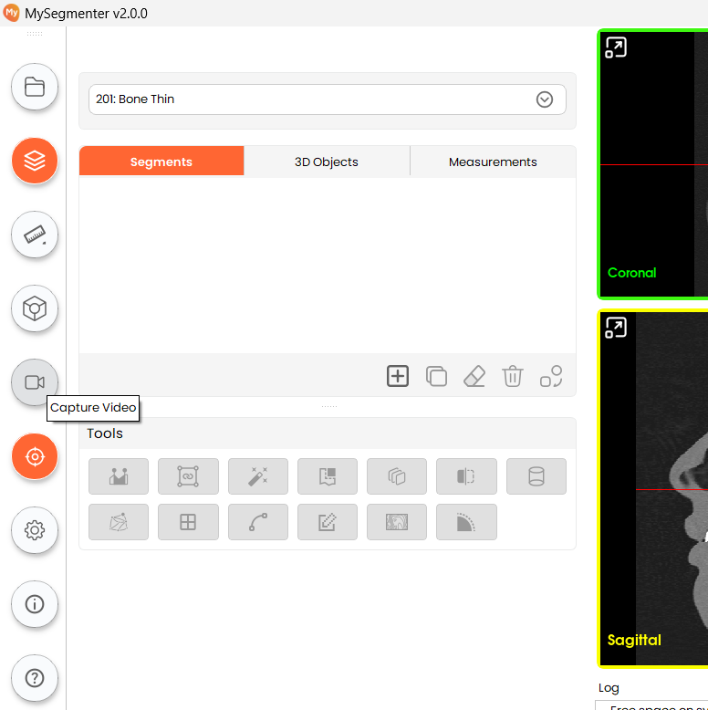Screen dimensions: 708x710
Task: Switch to the Measurements tab
Action: click(x=493, y=162)
